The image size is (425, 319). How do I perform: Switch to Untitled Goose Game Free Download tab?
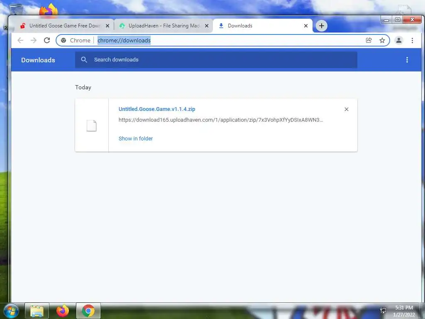coord(64,26)
